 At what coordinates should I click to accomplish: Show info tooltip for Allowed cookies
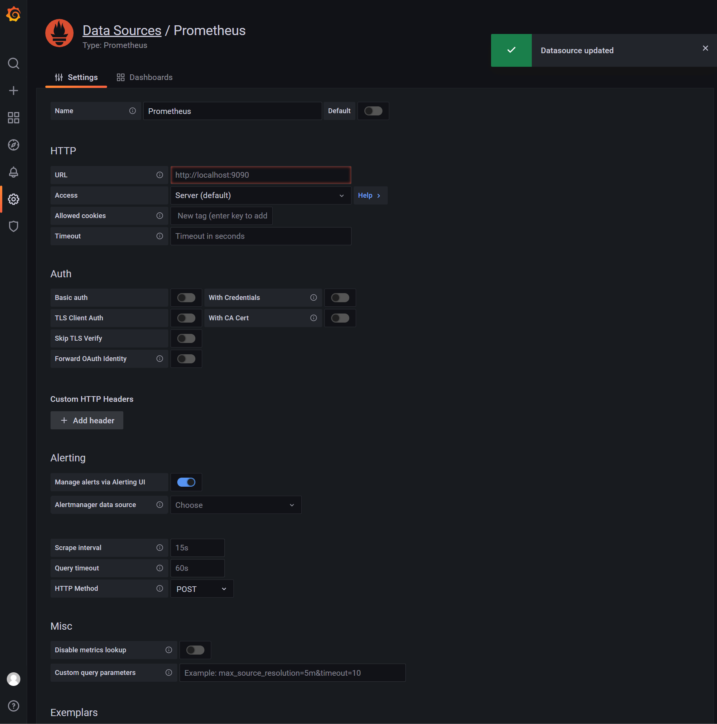tap(160, 216)
